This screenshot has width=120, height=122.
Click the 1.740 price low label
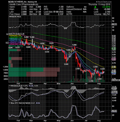pyautogui.click(x=91, y=81)
